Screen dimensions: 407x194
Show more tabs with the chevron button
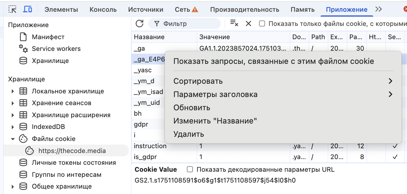[378, 9]
